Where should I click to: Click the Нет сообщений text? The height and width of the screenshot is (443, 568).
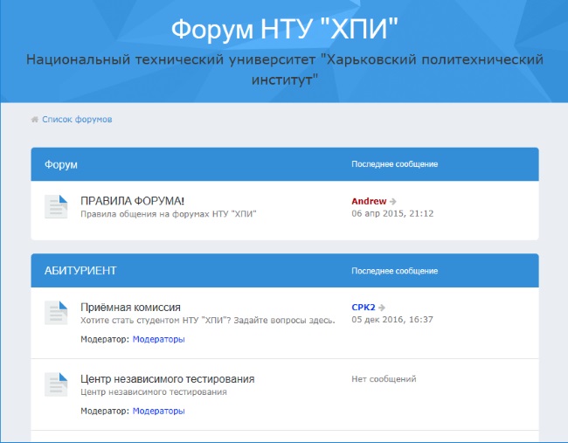(384, 379)
